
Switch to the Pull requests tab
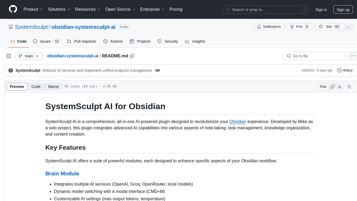(x=81, y=41)
